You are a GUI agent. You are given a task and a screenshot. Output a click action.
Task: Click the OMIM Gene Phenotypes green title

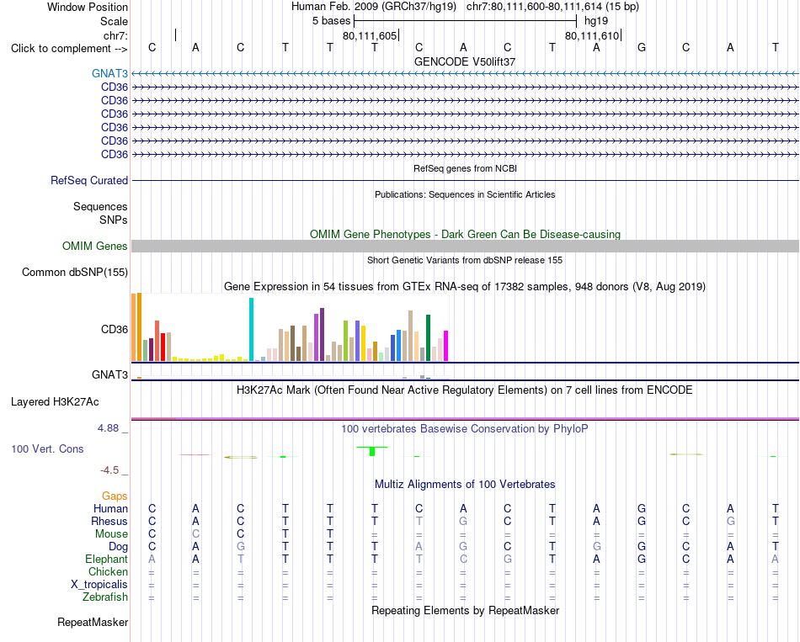pyautogui.click(x=466, y=235)
